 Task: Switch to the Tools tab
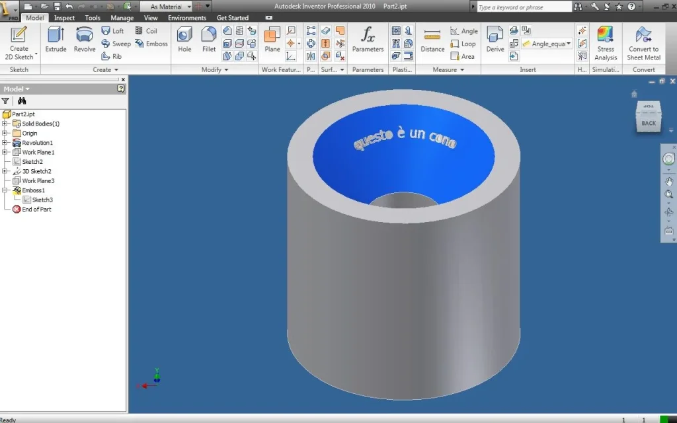[x=93, y=18]
